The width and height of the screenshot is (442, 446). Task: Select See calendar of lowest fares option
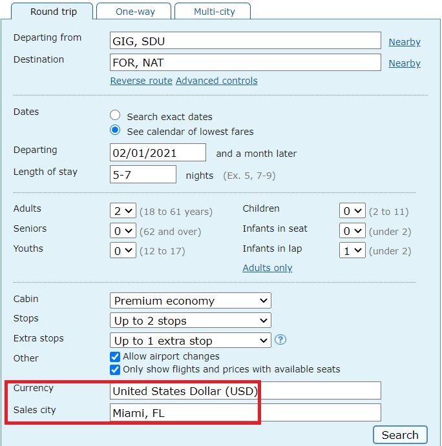pyautogui.click(x=115, y=130)
